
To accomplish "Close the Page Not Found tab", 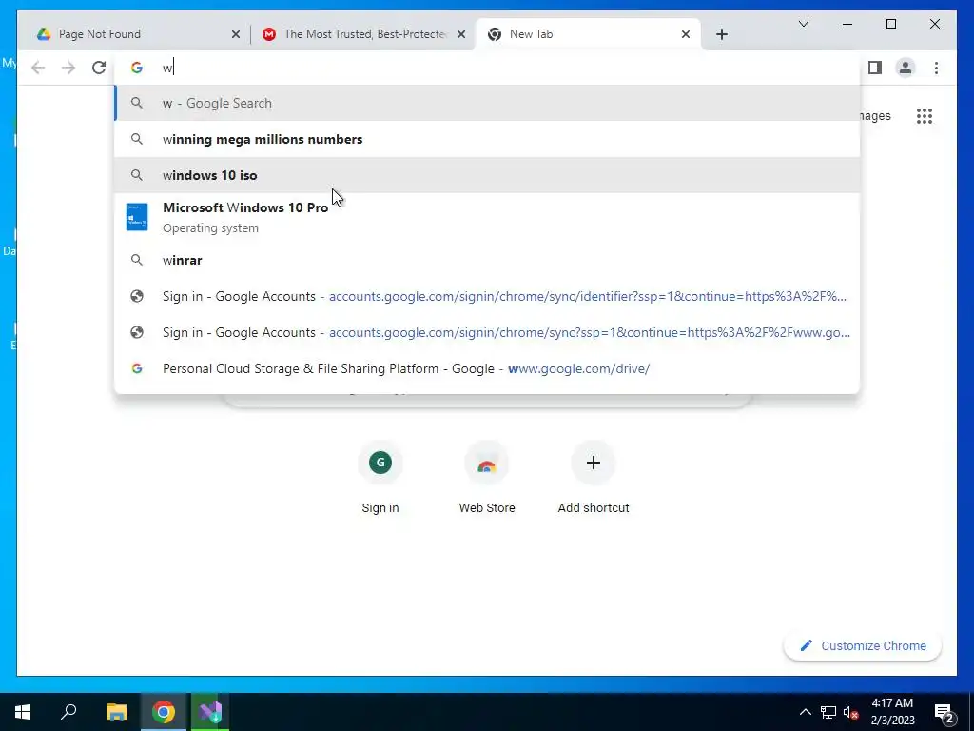I will click(x=236, y=34).
